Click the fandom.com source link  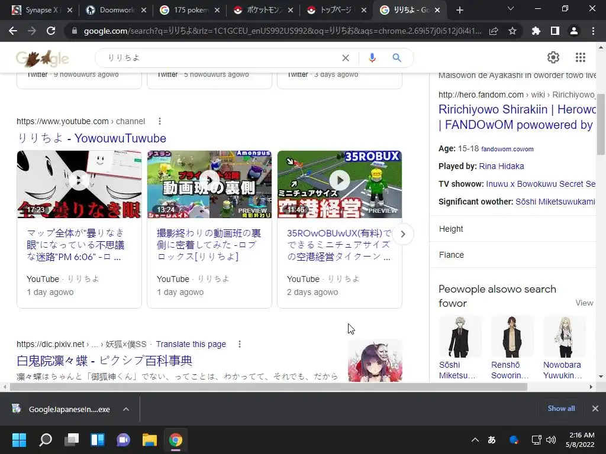(x=507, y=149)
